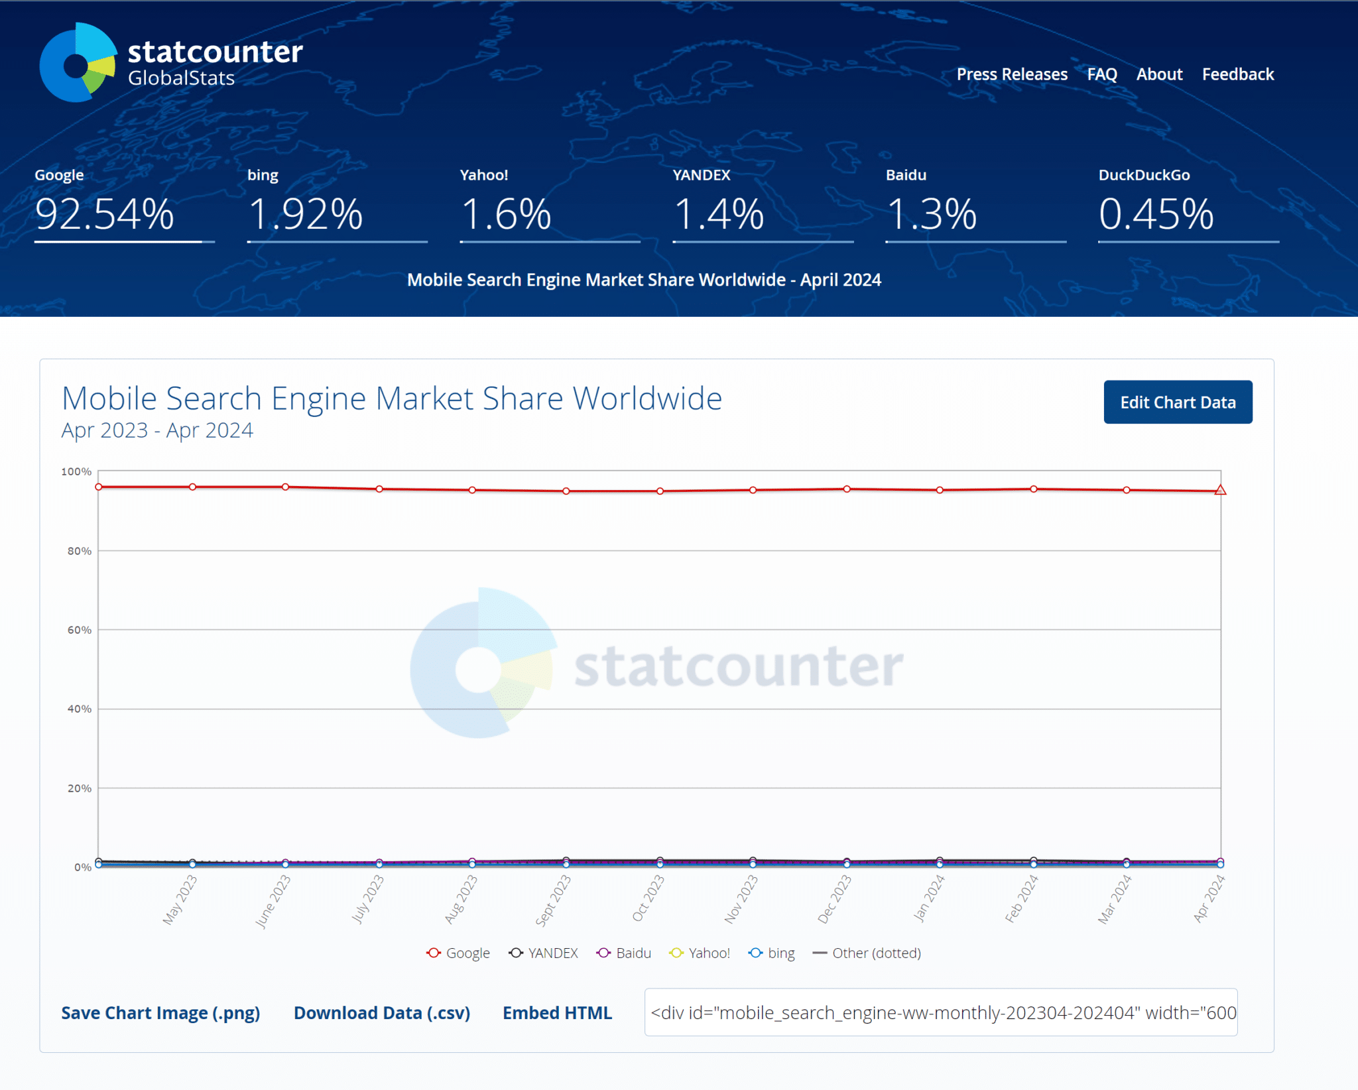Click the 100% y-axis label
Screen dimensions: 1358x1090
click(76, 471)
